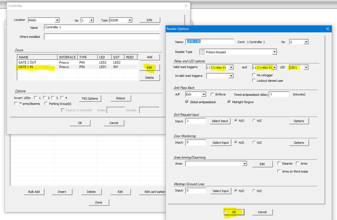Select N/O for Mantrap/Ground Loop
Viewport: 337px width, 220px height.
(x=236, y=191)
